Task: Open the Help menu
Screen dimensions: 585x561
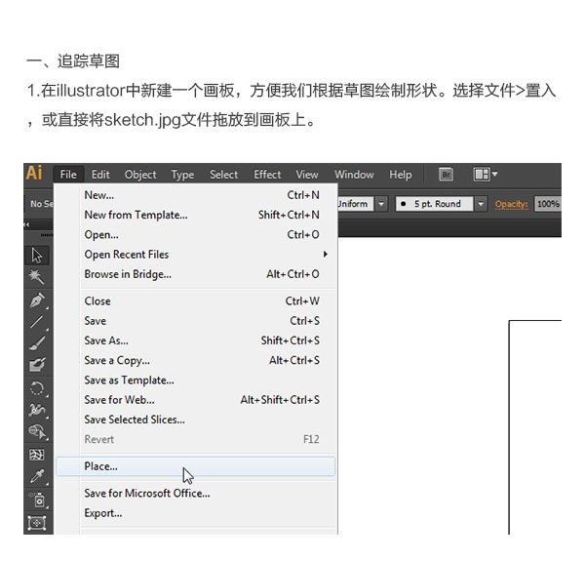Action: 401,175
